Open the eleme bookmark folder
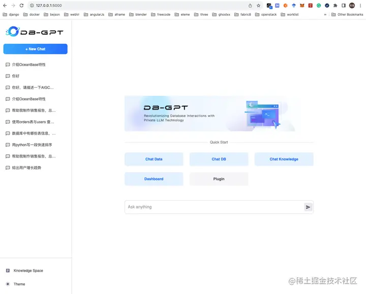Viewport: 366px width, 294px height. point(182,14)
